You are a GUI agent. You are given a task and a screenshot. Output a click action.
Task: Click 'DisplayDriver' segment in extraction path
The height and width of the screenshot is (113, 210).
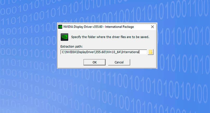(86, 52)
